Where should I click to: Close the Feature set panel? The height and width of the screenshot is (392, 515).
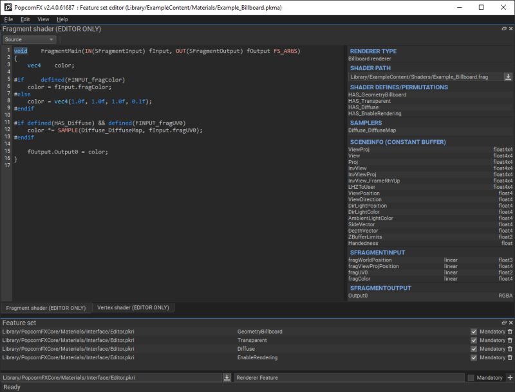coord(510,323)
